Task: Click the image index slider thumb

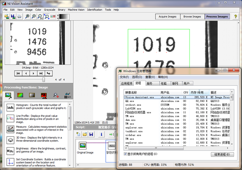Action: 44,79
